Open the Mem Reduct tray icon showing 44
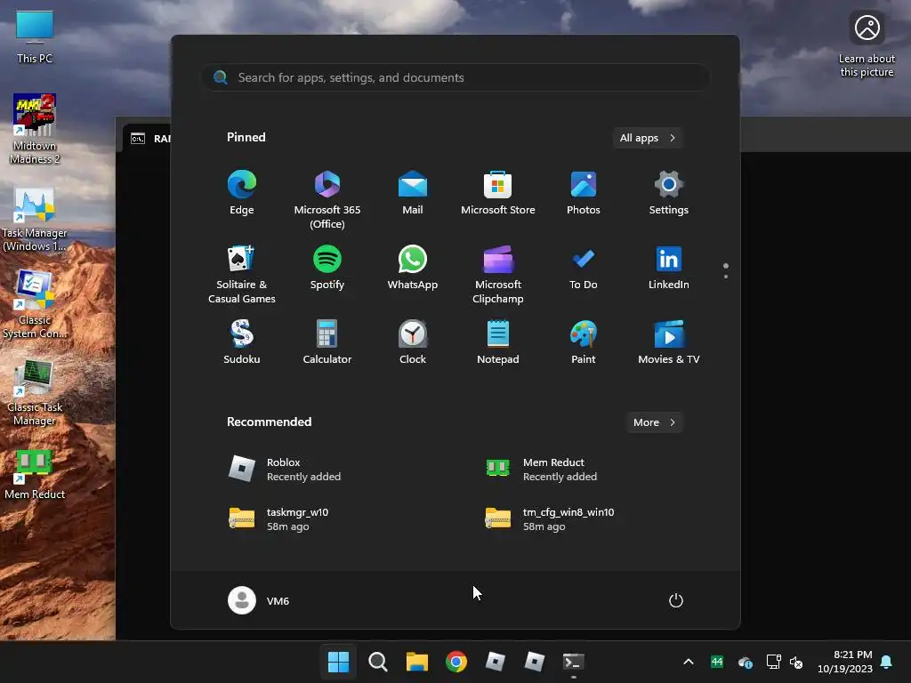The width and height of the screenshot is (911, 683). [x=717, y=662]
